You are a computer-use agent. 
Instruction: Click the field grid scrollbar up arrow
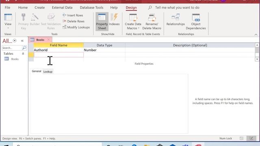[x=257, y=45]
